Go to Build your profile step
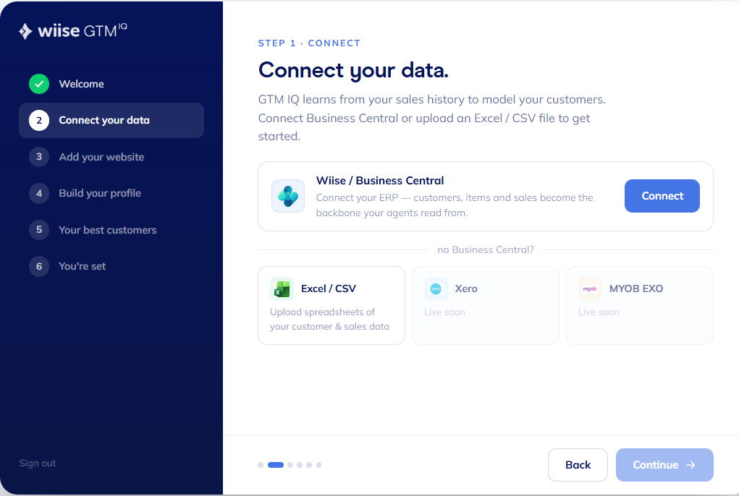The image size is (739, 496). pyautogui.click(x=111, y=194)
